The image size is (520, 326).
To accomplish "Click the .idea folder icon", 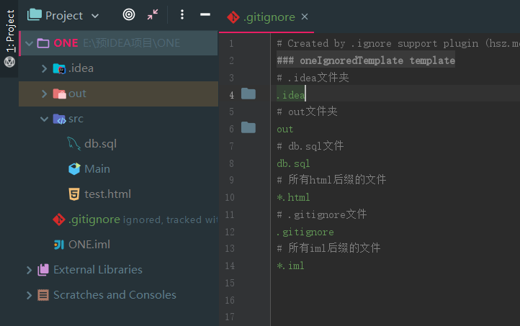I will coord(59,68).
